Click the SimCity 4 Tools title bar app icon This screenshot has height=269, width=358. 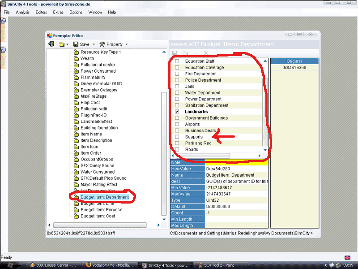[3, 4]
